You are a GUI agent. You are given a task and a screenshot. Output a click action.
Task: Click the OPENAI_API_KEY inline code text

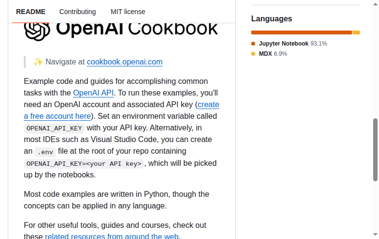[x=54, y=128]
